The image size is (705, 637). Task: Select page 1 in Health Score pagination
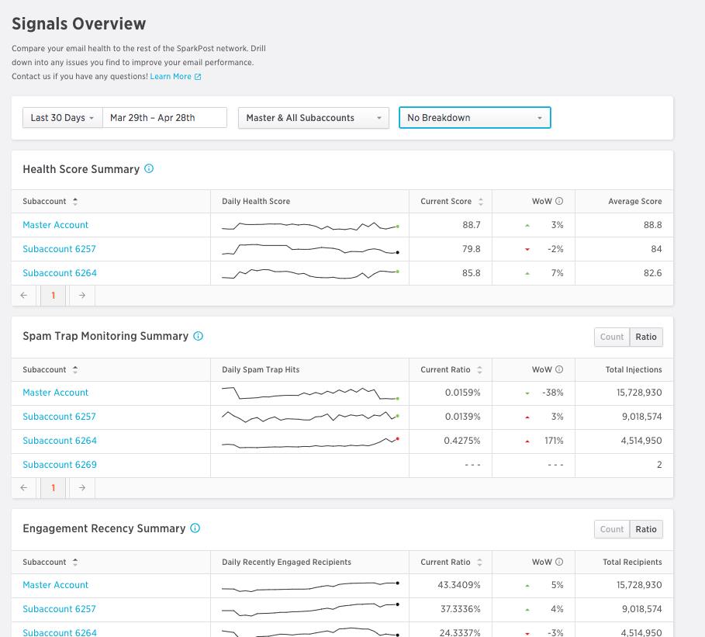[53, 296]
